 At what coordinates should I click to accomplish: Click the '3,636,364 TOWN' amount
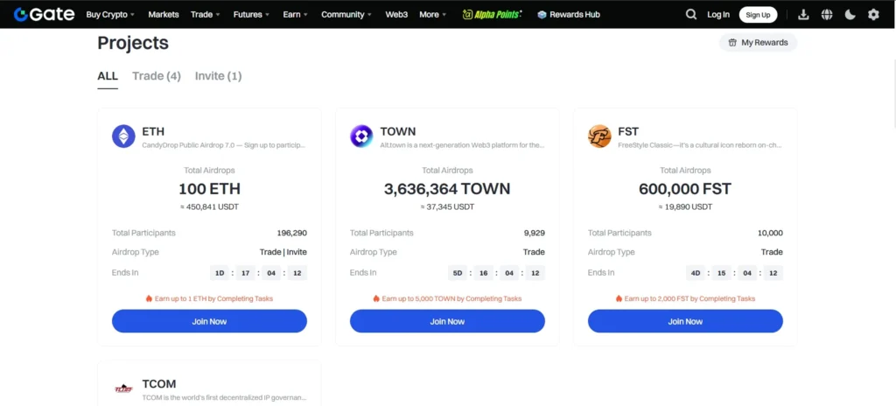pyautogui.click(x=447, y=189)
